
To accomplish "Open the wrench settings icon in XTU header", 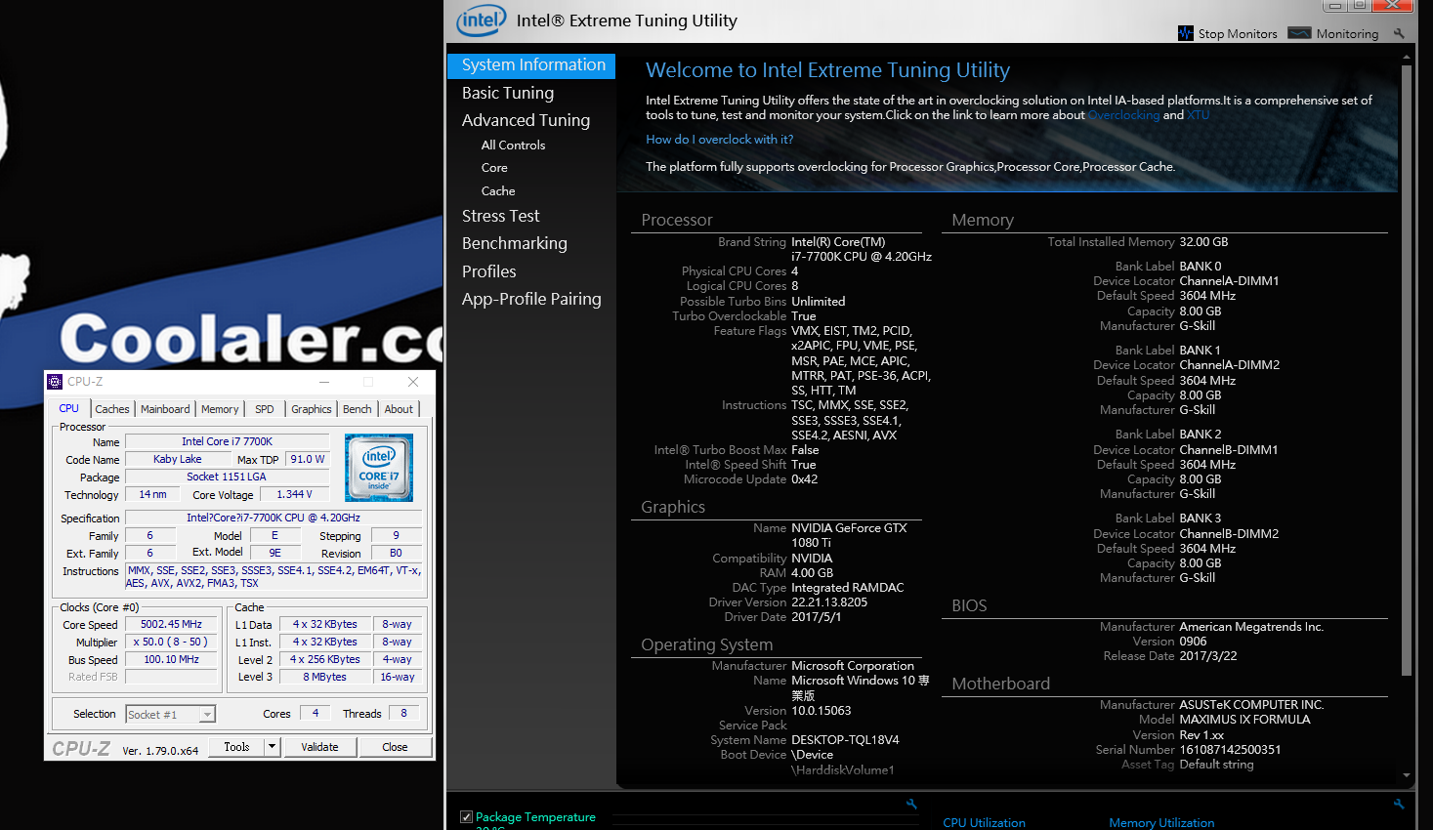I will (x=1399, y=33).
